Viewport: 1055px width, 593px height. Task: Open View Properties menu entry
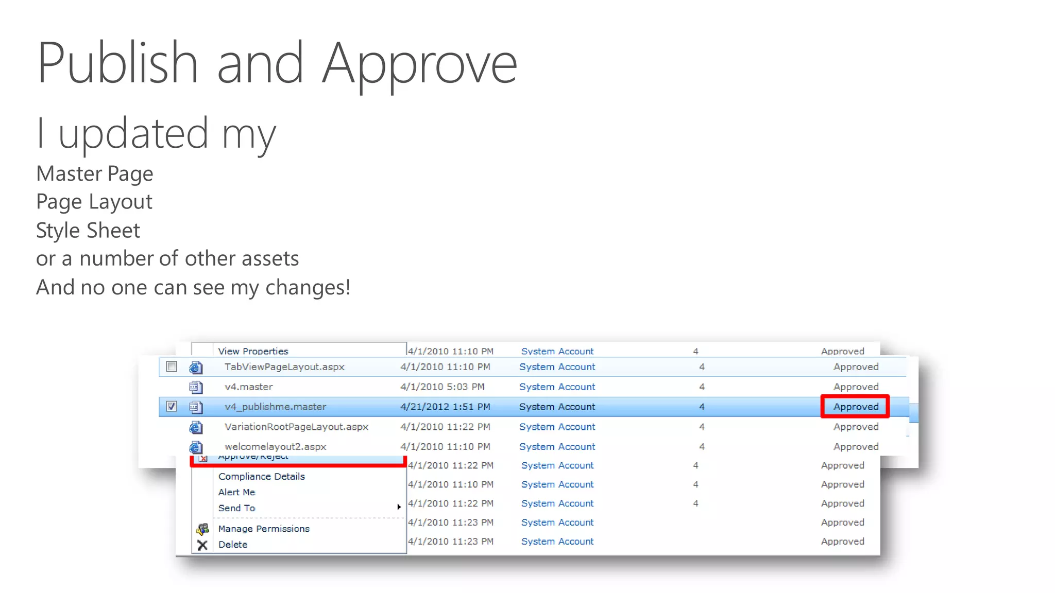(253, 351)
